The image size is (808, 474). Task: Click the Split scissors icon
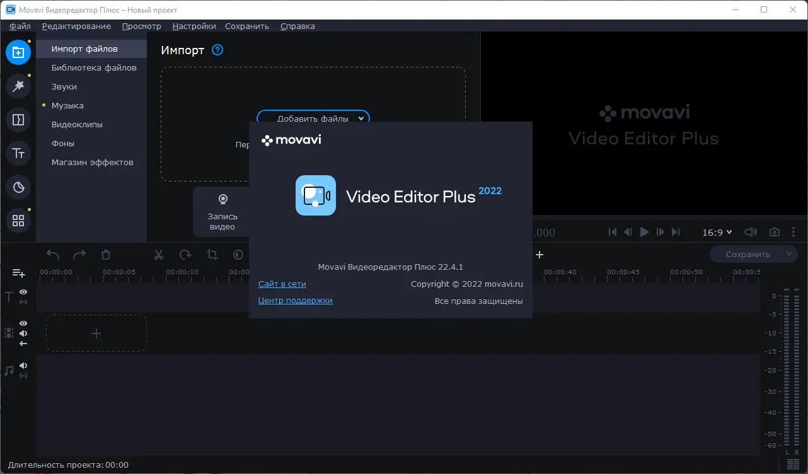click(159, 255)
